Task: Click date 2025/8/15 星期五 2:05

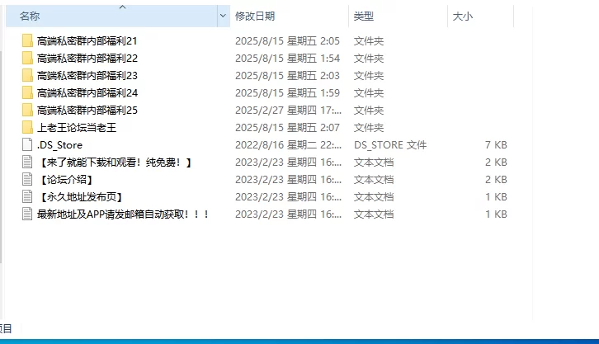Action: [287, 41]
